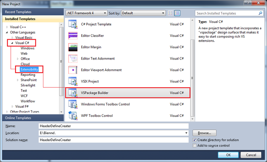Select the Silverlight category

pos(28,85)
